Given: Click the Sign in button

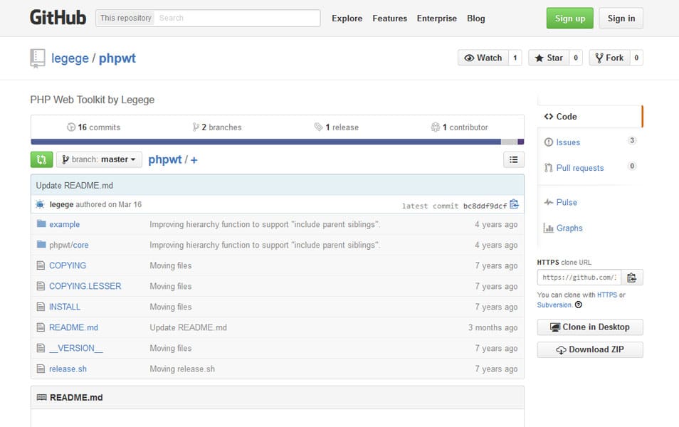Looking at the screenshot, I should coord(621,19).
